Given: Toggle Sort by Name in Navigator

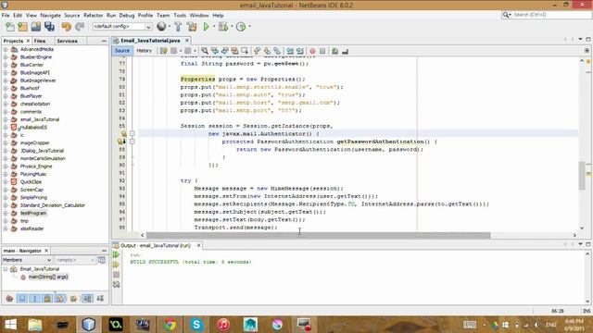Looking at the screenshot, I should tap(87, 299).
